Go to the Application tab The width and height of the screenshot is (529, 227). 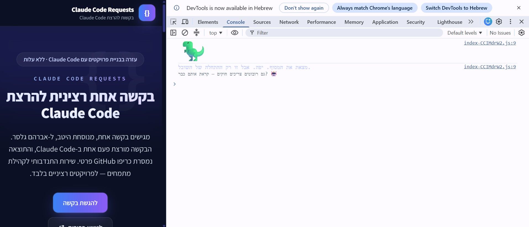click(385, 22)
